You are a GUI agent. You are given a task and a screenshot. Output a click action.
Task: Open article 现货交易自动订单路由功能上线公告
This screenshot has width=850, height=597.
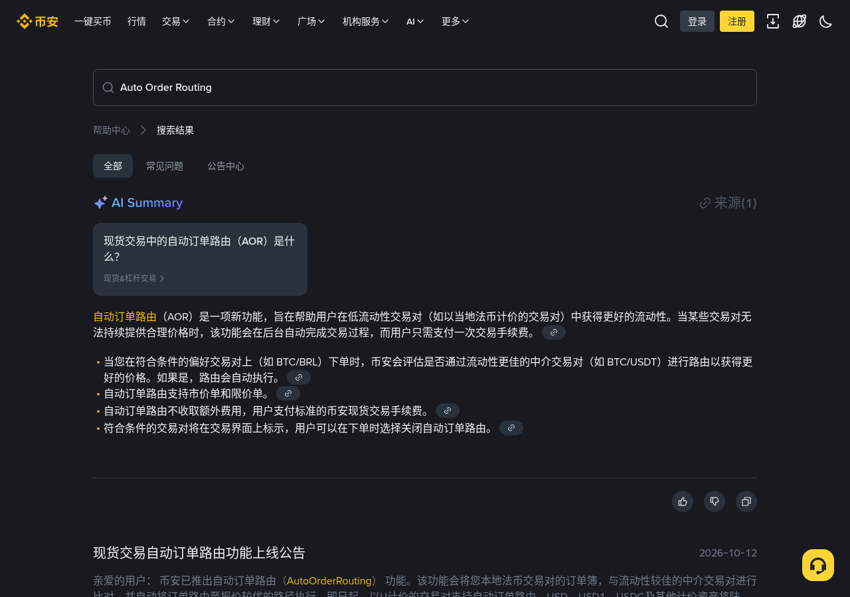pos(199,553)
